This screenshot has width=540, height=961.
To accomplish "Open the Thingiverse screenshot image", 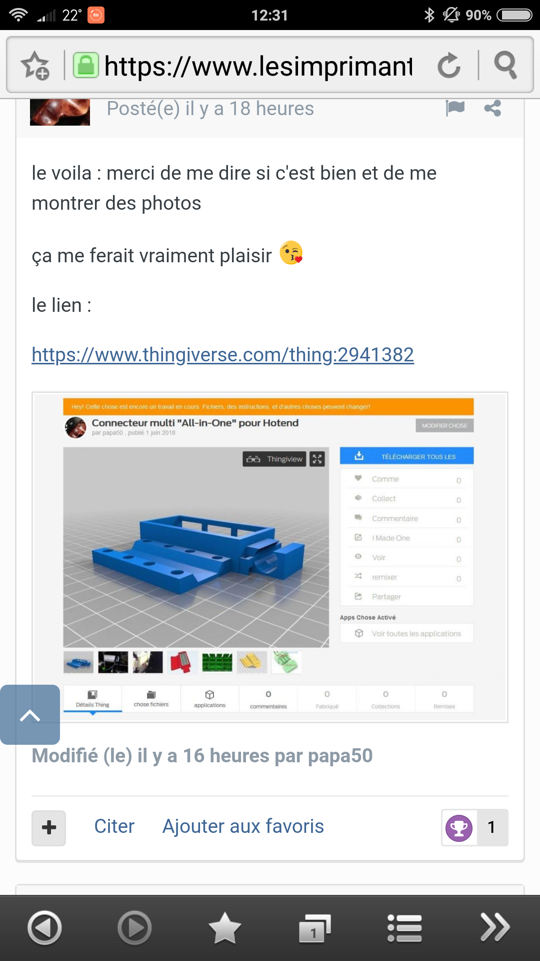I will pyautogui.click(x=270, y=557).
